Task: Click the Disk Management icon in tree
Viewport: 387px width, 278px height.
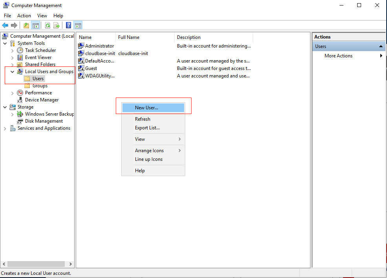Action: click(x=20, y=121)
